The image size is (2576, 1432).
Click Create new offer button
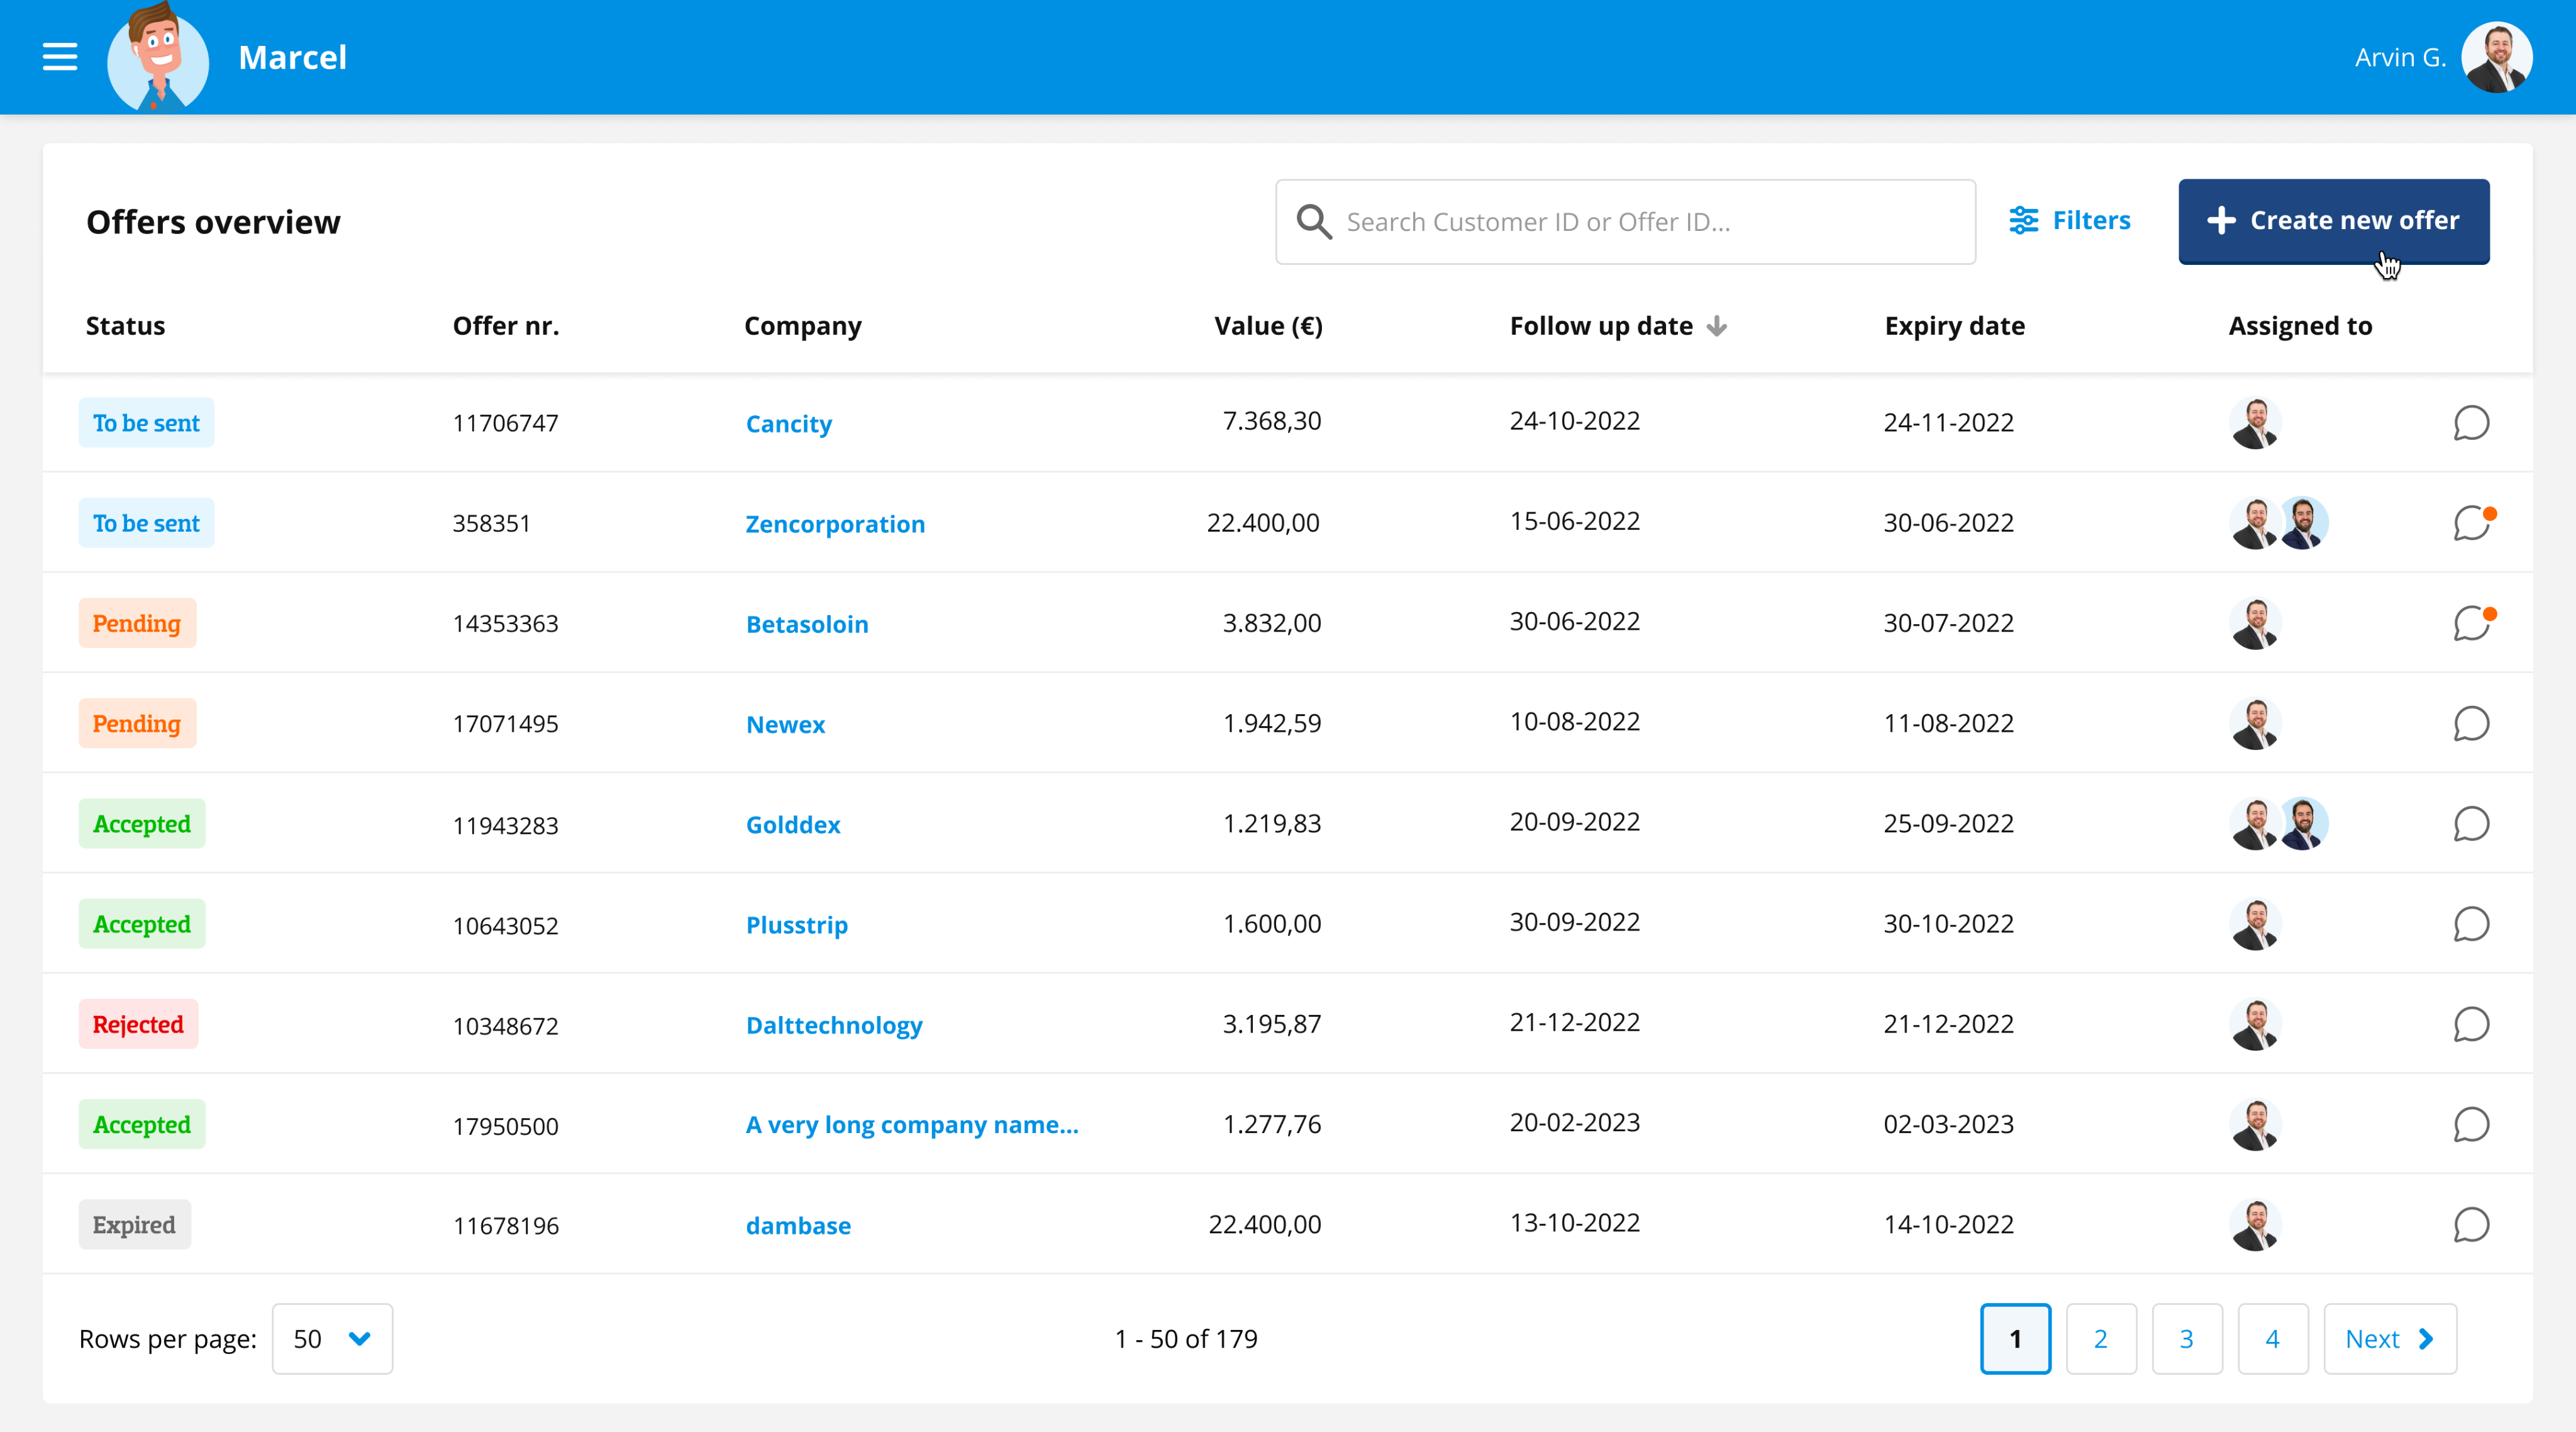pyautogui.click(x=2333, y=220)
